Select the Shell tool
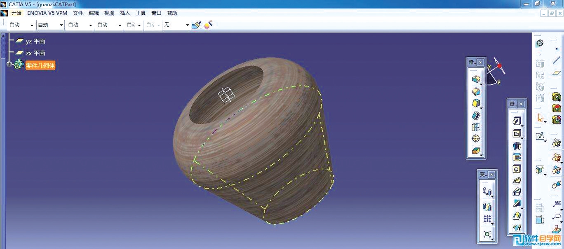 (x=476, y=115)
